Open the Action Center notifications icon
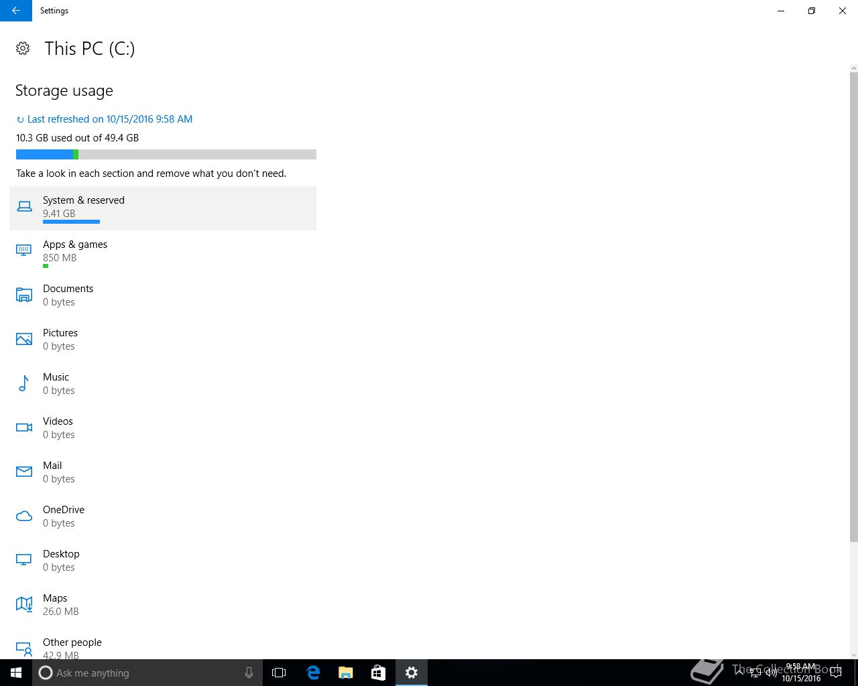Image resolution: width=858 pixels, height=686 pixels. pyautogui.click(x=836, y=673)
